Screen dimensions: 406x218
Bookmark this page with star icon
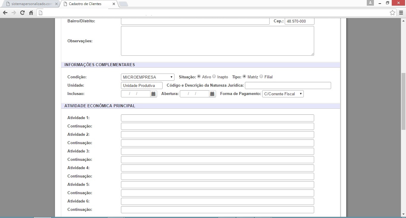click(392, 13)
